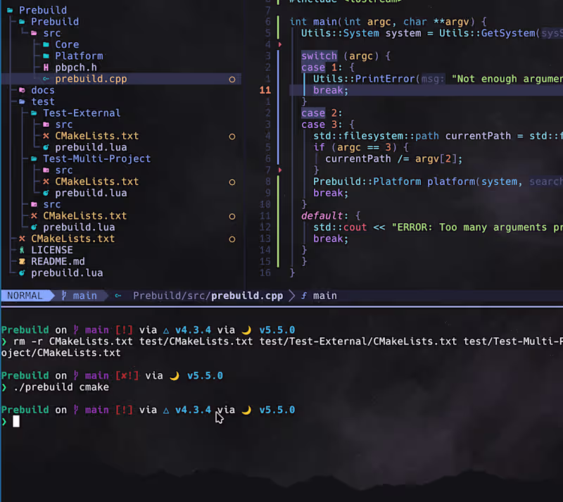
Task: Click the function symbol icon before main
Action: click(304, 296)
